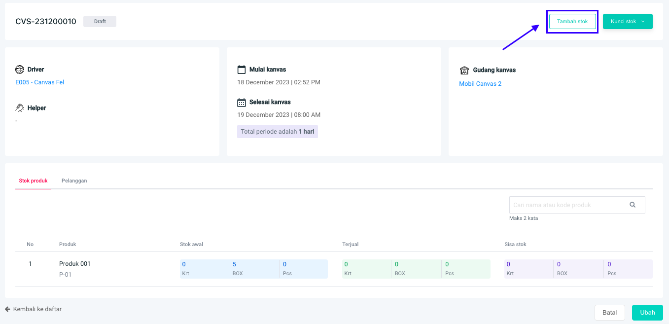
Task: Click the Gudang kanvas warehouse icon
Action: (x=464, y=70)
